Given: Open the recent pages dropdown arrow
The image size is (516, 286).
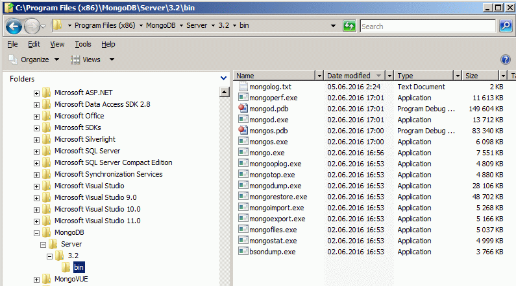Looking at the screenshot, I should (43, 27).
